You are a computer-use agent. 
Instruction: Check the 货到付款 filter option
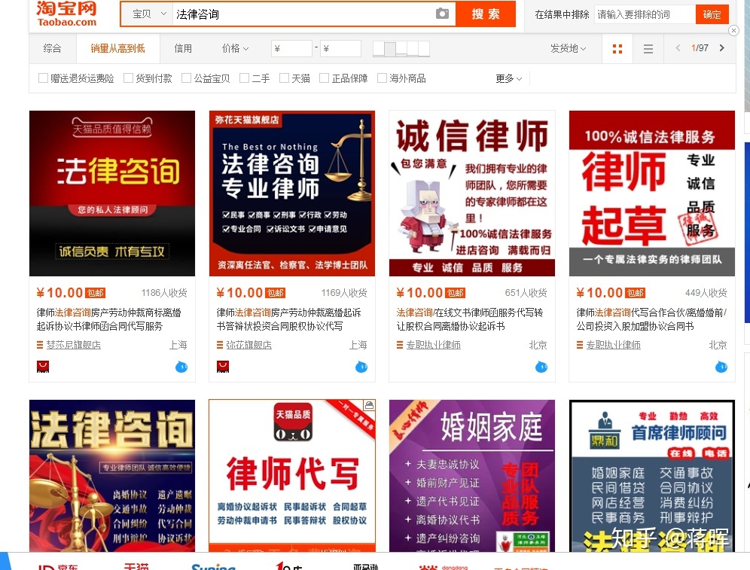click(x=129, y=78)
